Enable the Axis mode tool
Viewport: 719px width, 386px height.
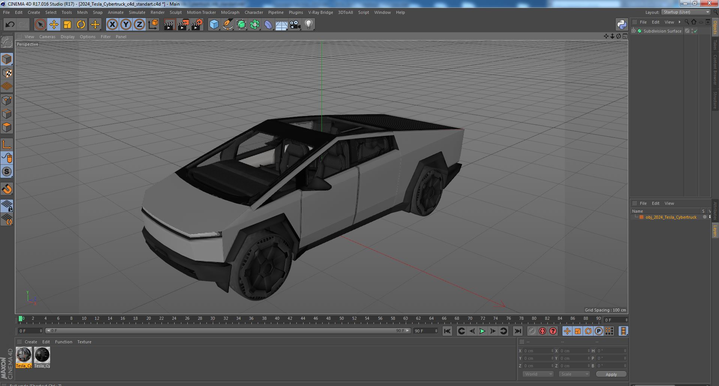click(7, 145)
